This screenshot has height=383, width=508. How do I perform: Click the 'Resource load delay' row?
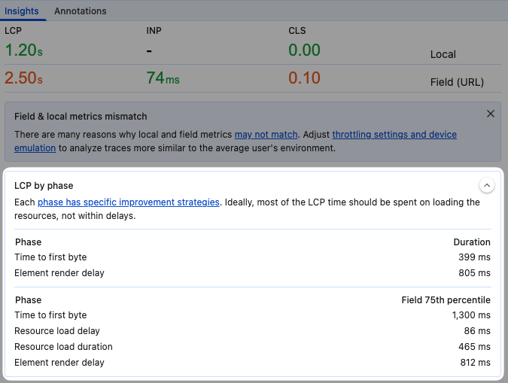click(253, 331)
